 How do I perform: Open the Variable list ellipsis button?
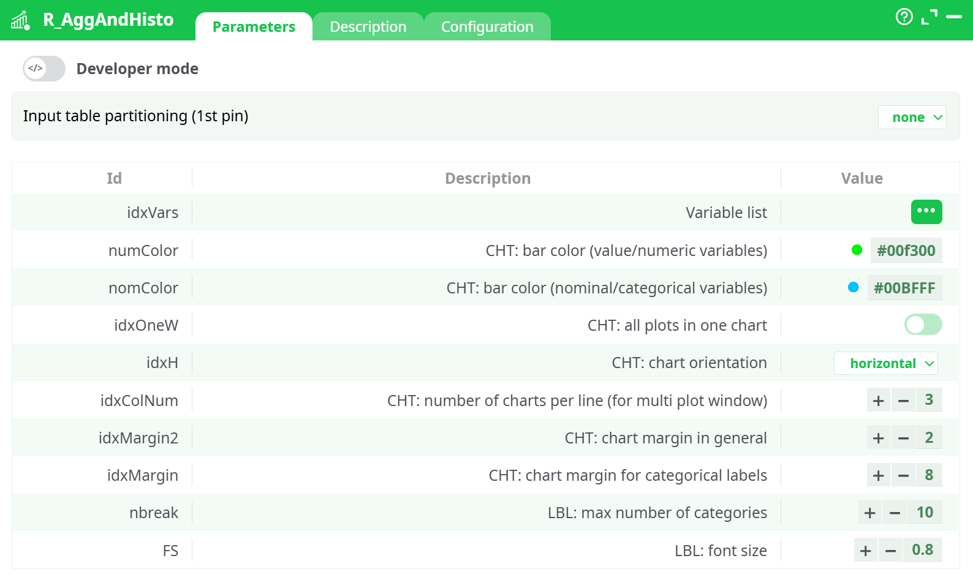coord(926,212)
